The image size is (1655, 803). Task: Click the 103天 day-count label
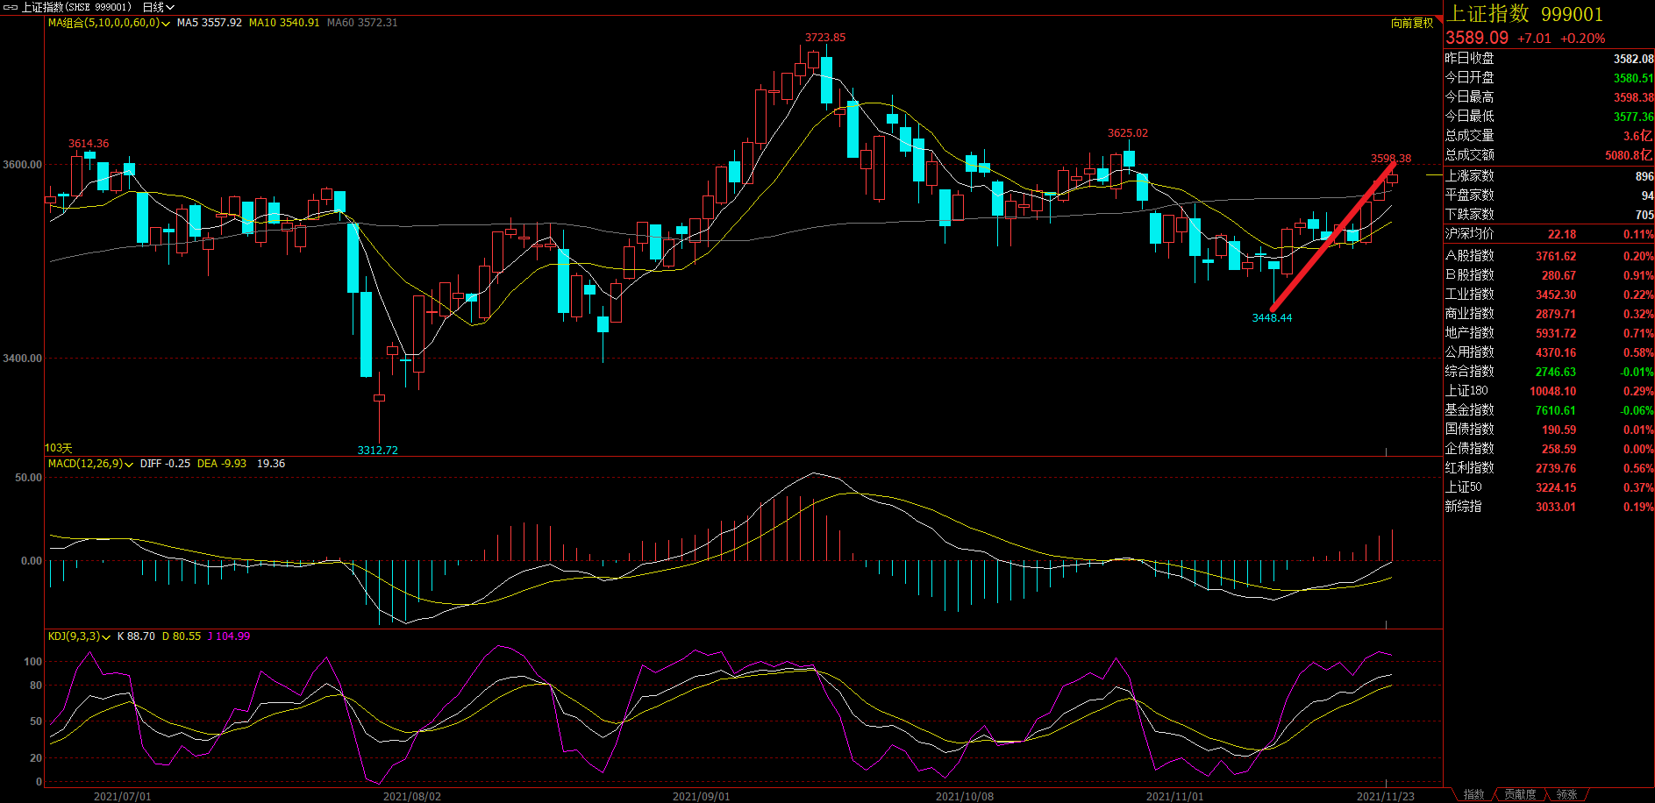click(59, 448)
